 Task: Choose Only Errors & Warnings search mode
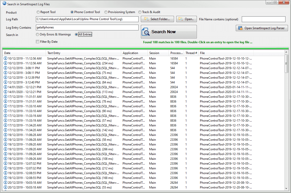(x=38, y=34)
